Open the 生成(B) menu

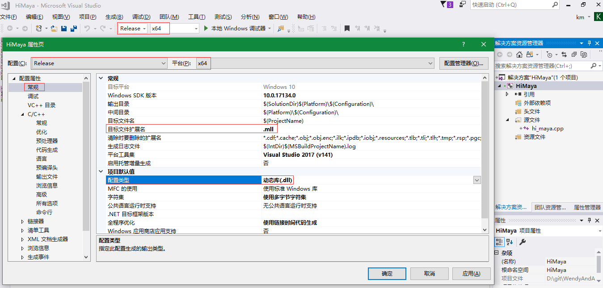pos(114,17)
